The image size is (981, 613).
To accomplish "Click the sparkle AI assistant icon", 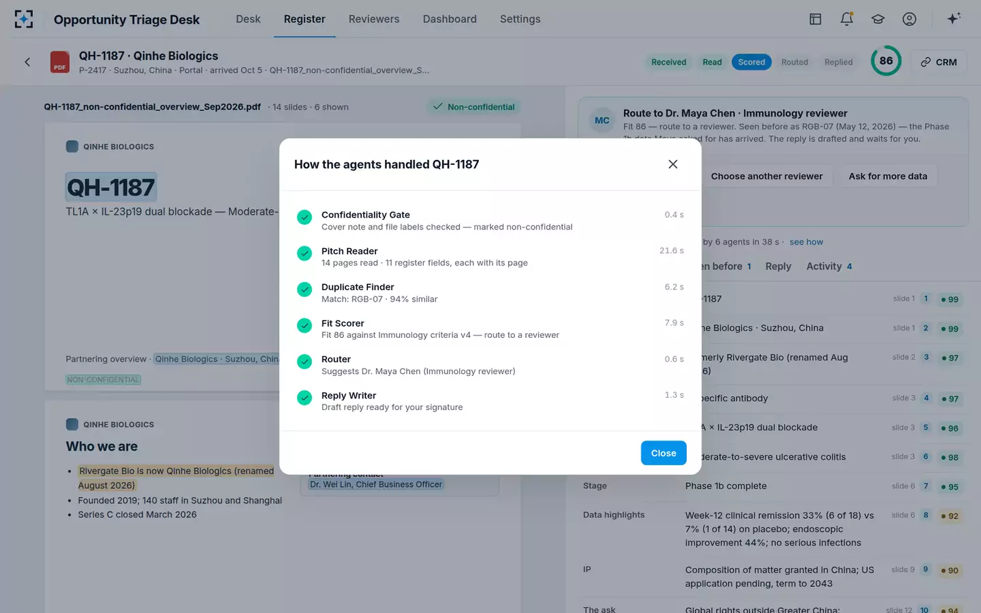I will pyautogui.click(x=954, y=18).
